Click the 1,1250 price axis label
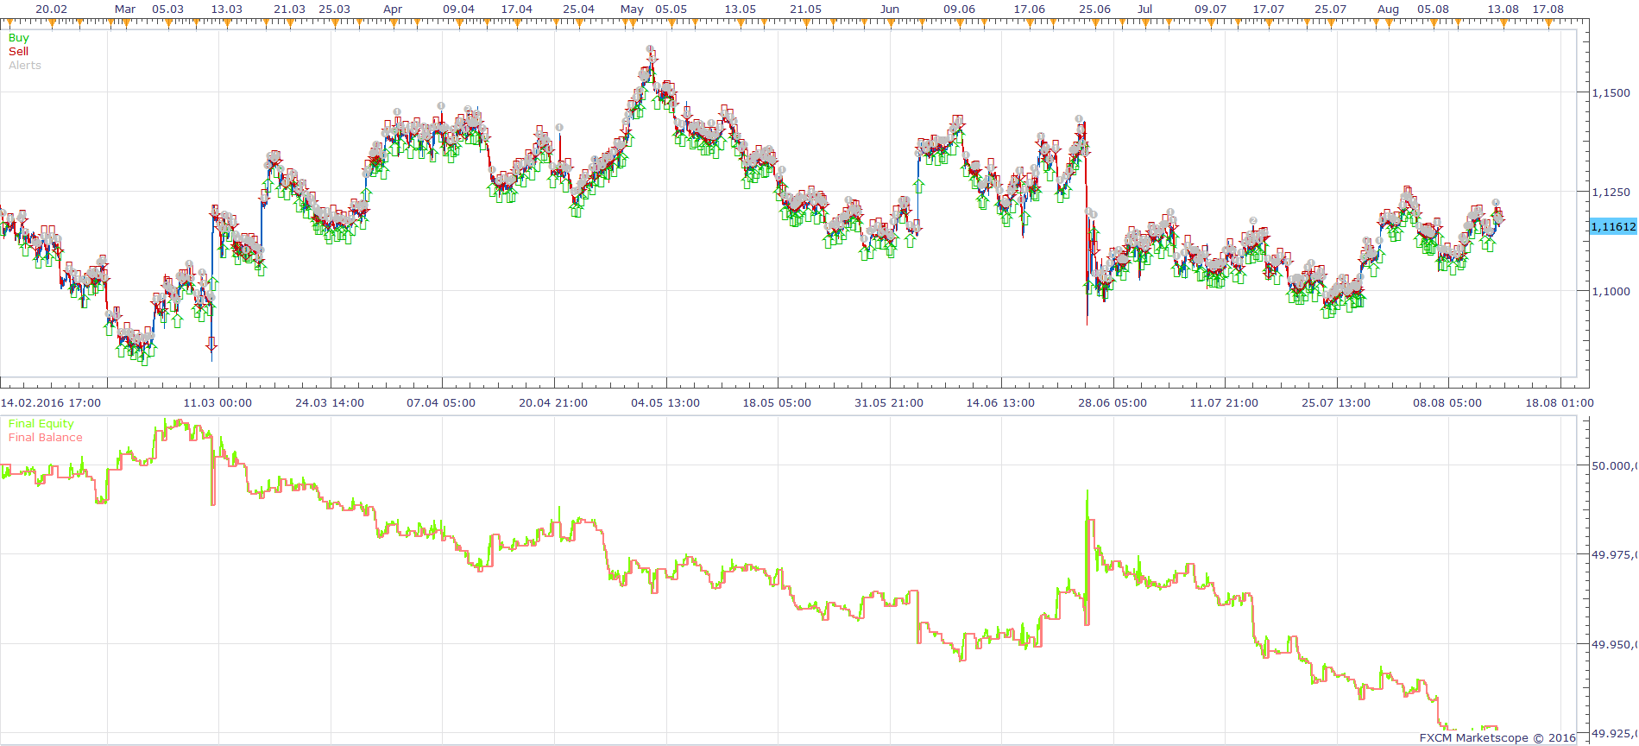The image size is (1639, 746). click(1611, 193)
